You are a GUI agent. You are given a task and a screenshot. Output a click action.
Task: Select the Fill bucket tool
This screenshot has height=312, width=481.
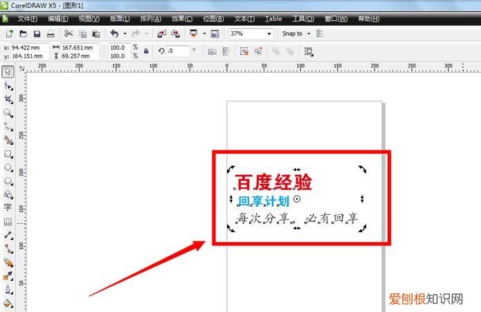(8, 304)
